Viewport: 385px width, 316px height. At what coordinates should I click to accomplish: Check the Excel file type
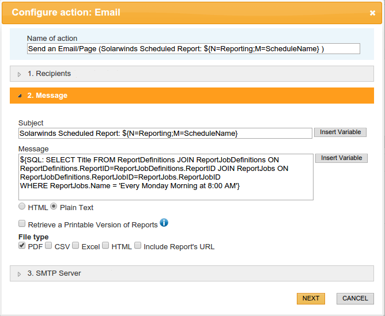pyautogui.click(x=76, y=245)
